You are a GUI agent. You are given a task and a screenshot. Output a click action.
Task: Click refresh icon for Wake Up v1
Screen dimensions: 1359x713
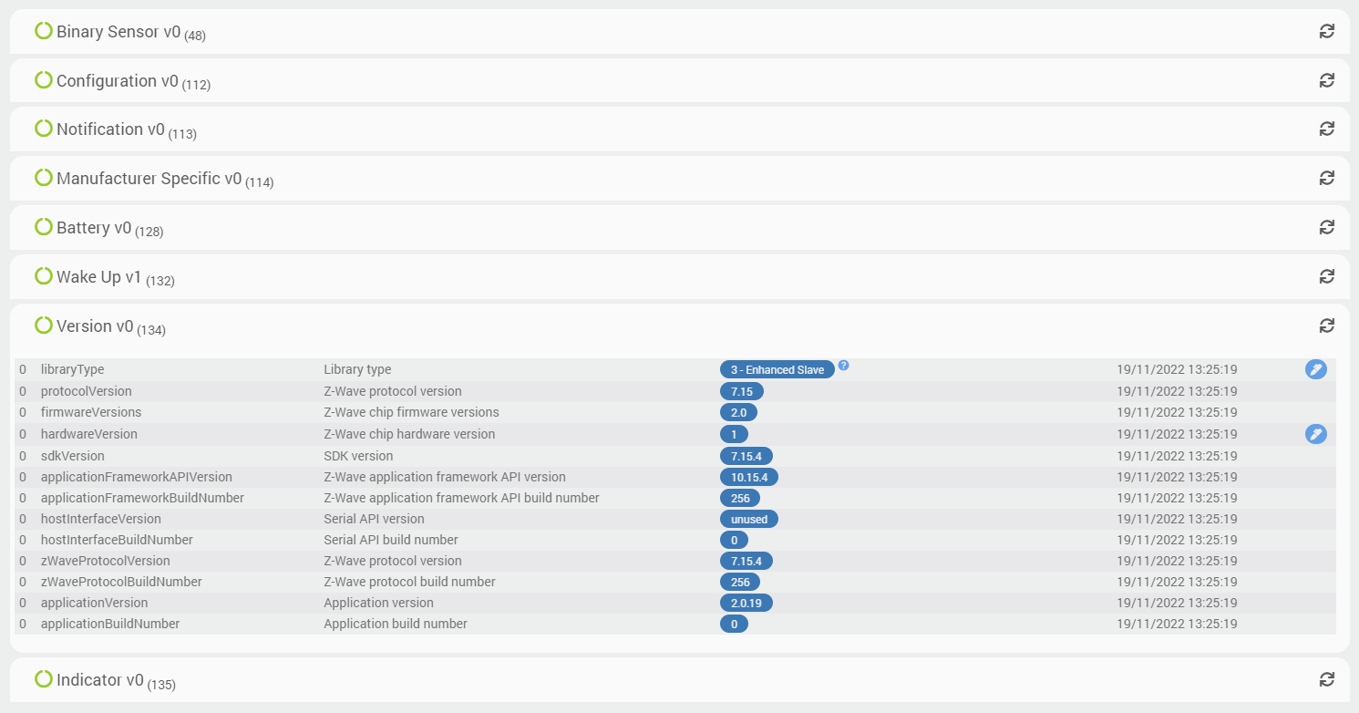pyautogui.click(x=1326, y=276)
